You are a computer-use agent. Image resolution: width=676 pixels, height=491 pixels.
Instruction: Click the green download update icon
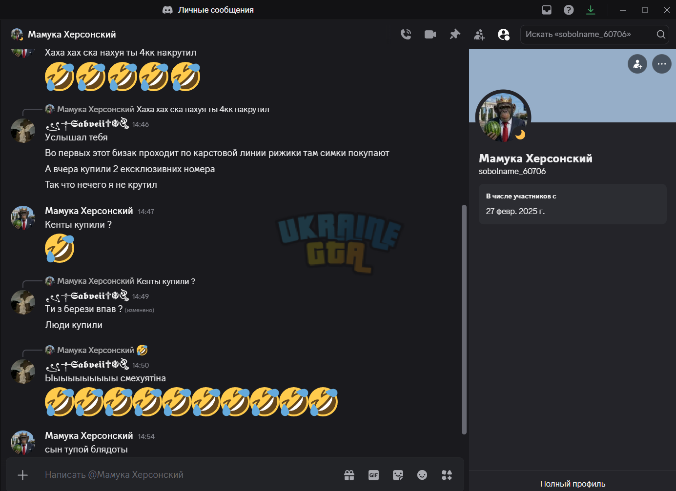coord(591,10)
